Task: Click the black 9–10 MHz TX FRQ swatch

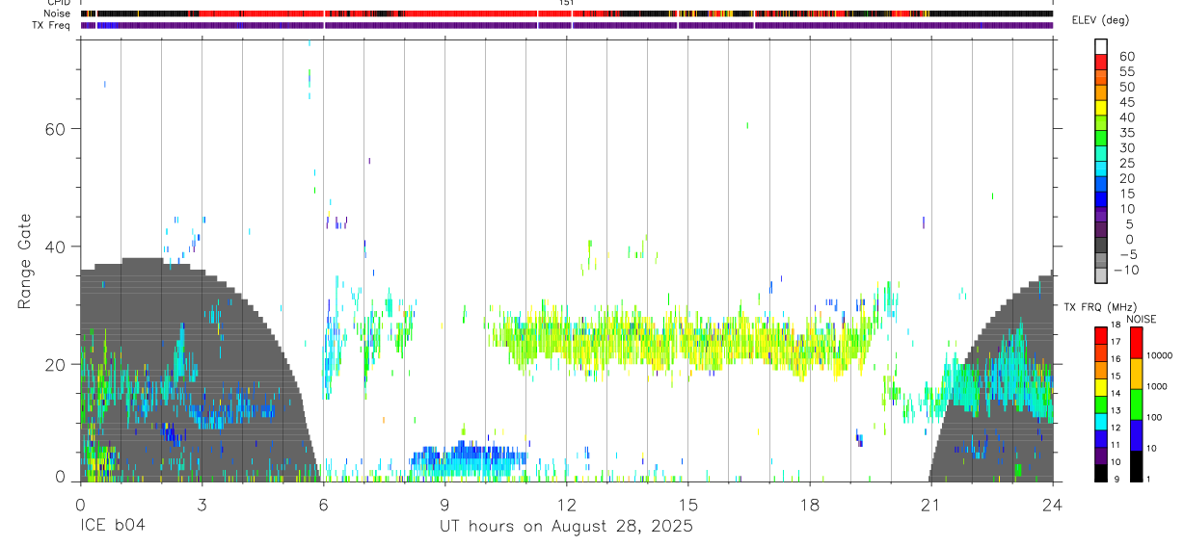Action: pyautogui.click(x=1101, y=472)
